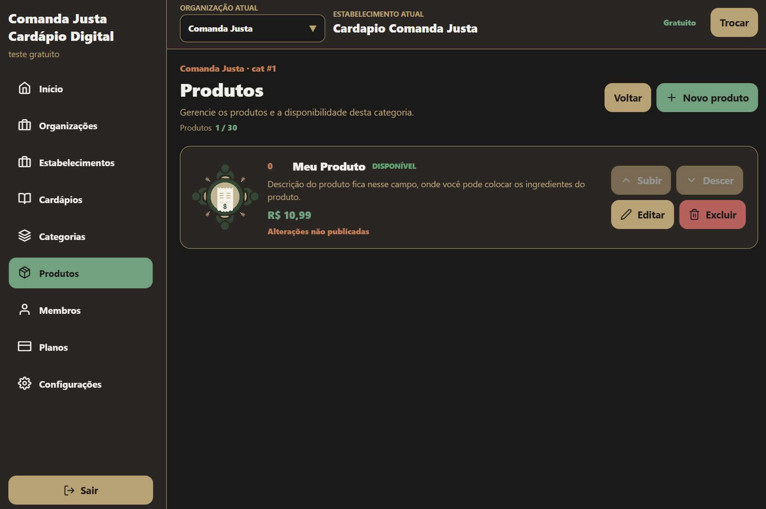The image size is (766, 509).
Task: Click the Trocar button
Action: (x=734, y=22)
